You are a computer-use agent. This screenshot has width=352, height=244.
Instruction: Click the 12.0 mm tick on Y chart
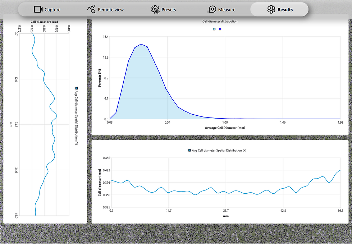click(x=16, y=79)
